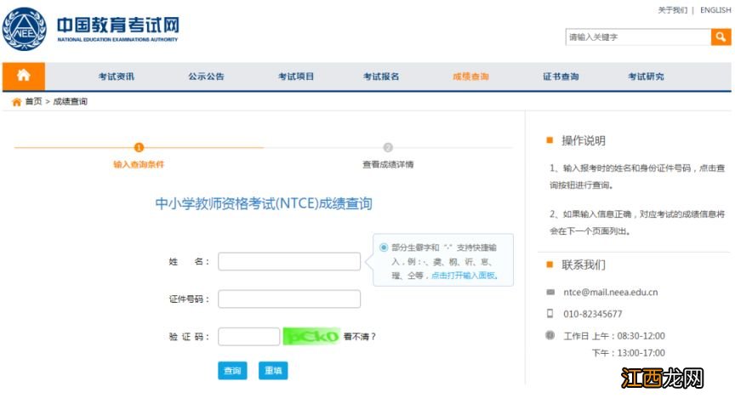Click 操作说明 heading
The image size is (735, 404).
[x=583, y=140]
